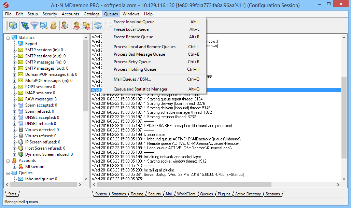This screenshot has height=208, width=351.
Task: Click the gold padlock toolbar icon
Action: coord(53,26)
